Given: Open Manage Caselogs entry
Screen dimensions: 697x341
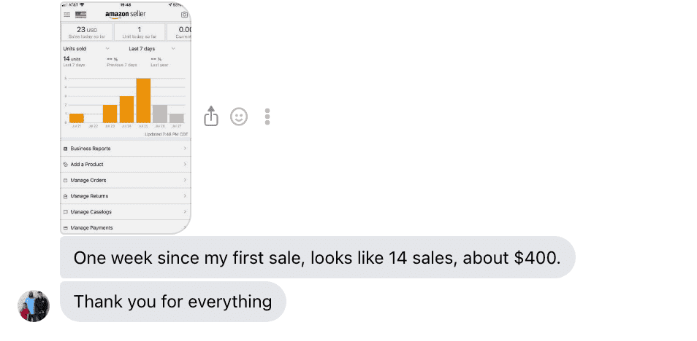Looking at the screenshot, I should (x=124, y=212).
